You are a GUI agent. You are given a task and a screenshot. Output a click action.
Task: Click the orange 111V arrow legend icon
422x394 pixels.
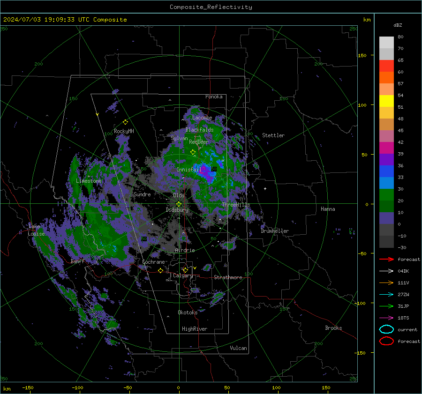pyautogui.click(x=386, y=282)
